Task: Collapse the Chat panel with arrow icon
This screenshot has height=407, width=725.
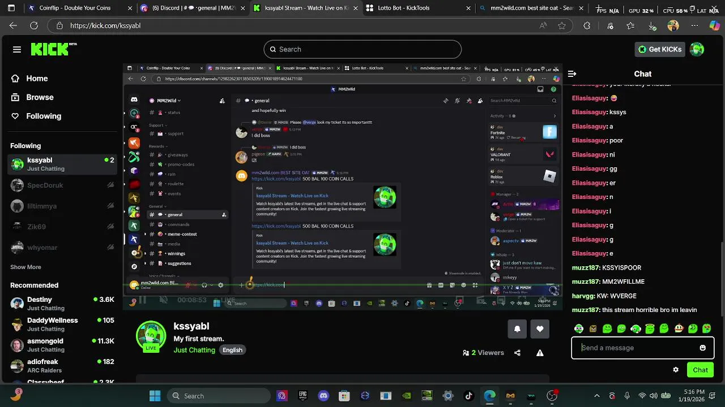Action: pyautogui.click(x=572, y=73)
